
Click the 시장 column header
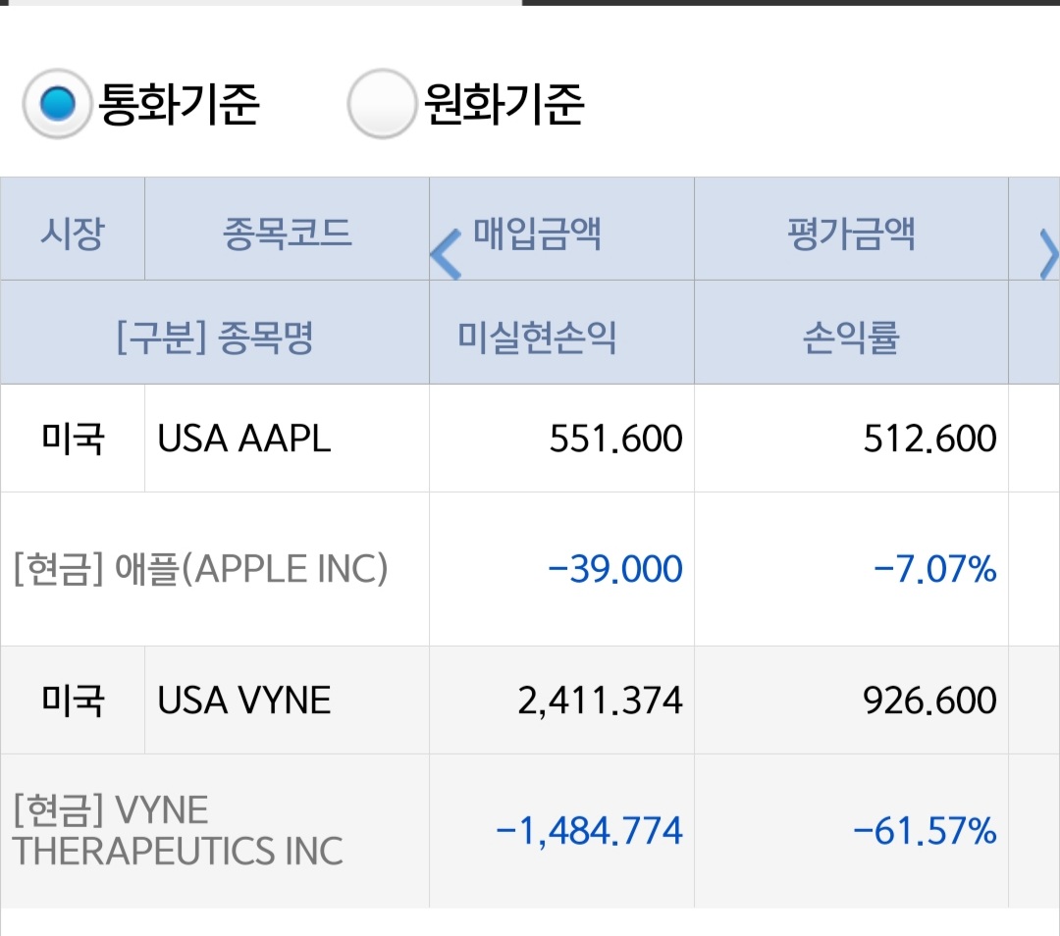(x=73, y=234)
